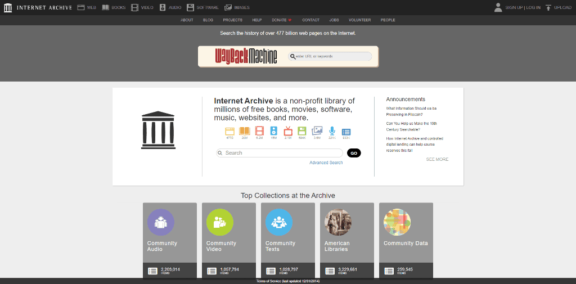
Task: Open the Contact menu item
Action: coord(310,20)
